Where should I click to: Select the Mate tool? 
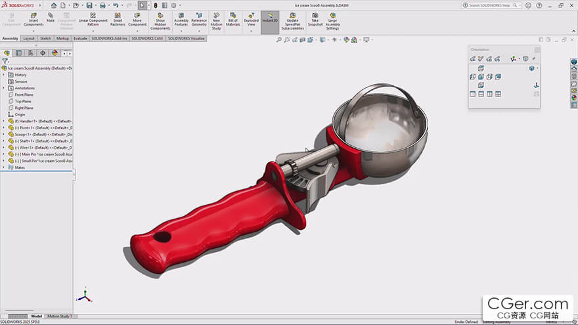point(51,18)
